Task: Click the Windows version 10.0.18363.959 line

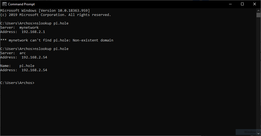Action: coord(45,11)
